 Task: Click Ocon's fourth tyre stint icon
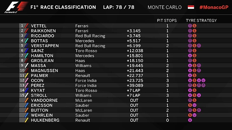203,80
